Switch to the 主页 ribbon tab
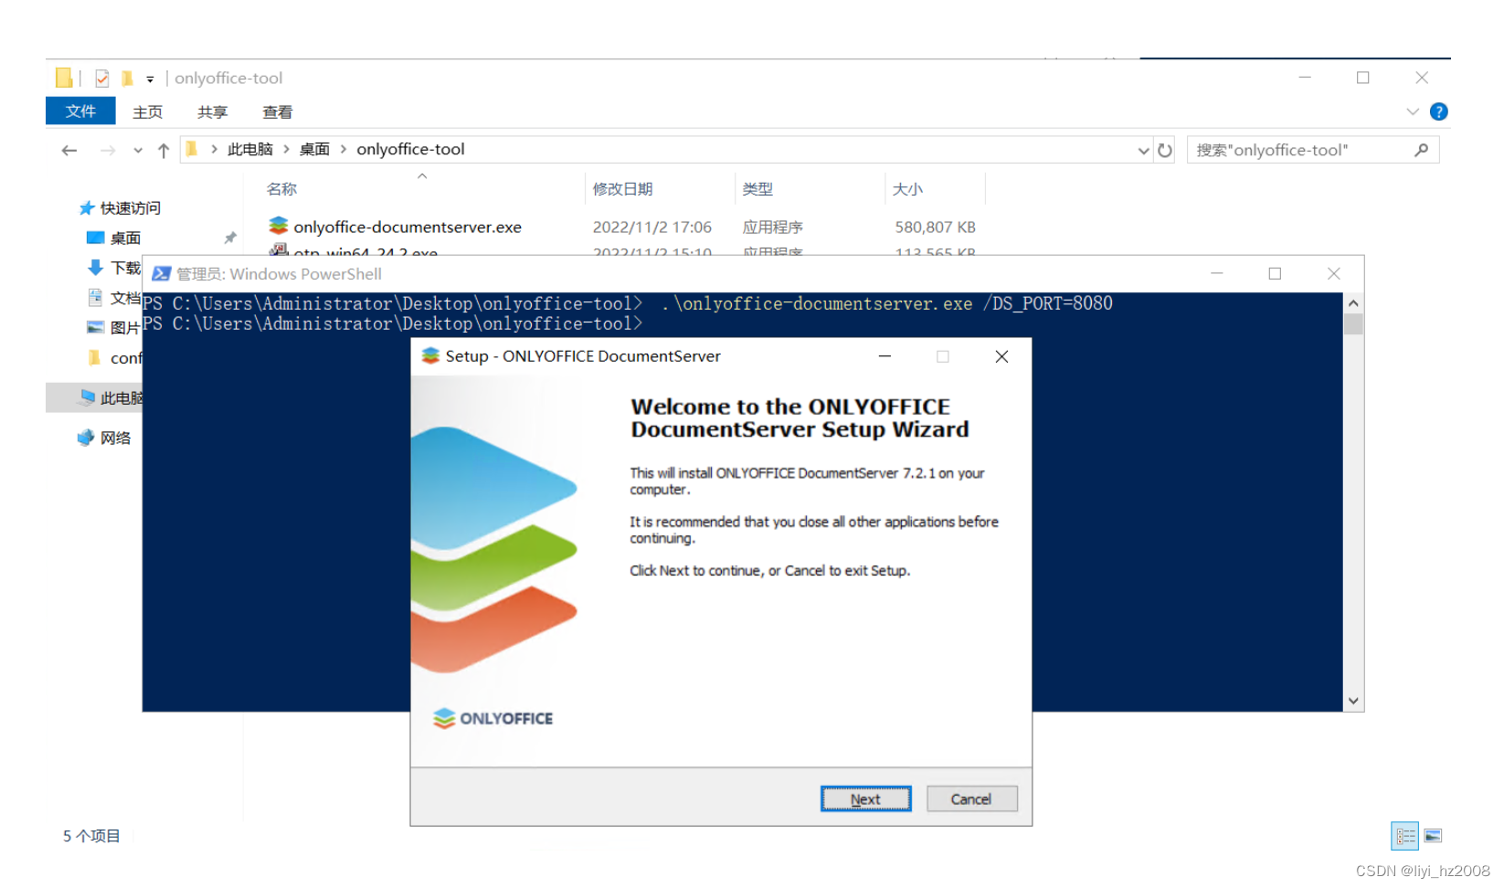 coord(147,112)
